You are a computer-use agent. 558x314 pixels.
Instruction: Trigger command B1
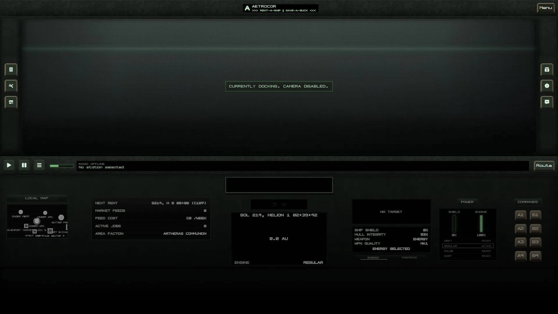coord(535,215)
